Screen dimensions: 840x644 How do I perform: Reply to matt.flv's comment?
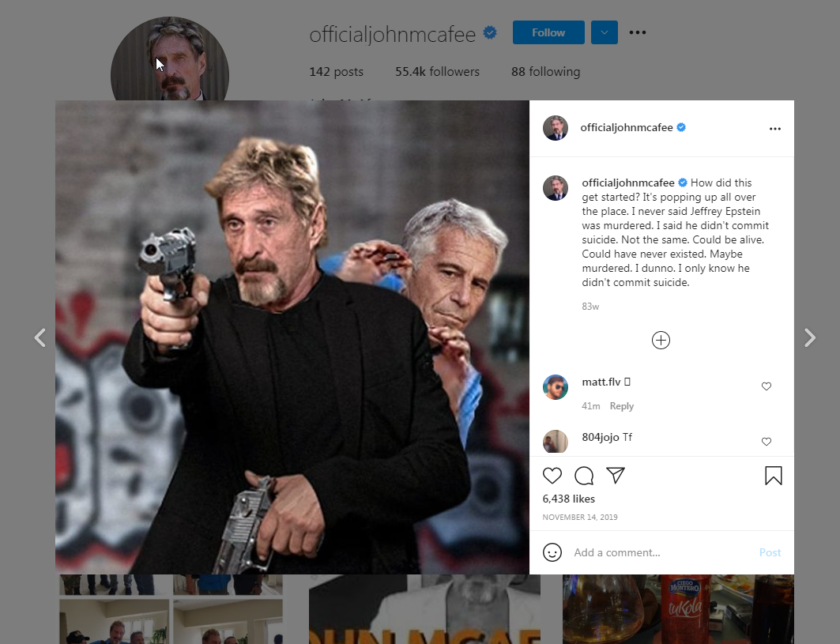click(x=621, y=406)
